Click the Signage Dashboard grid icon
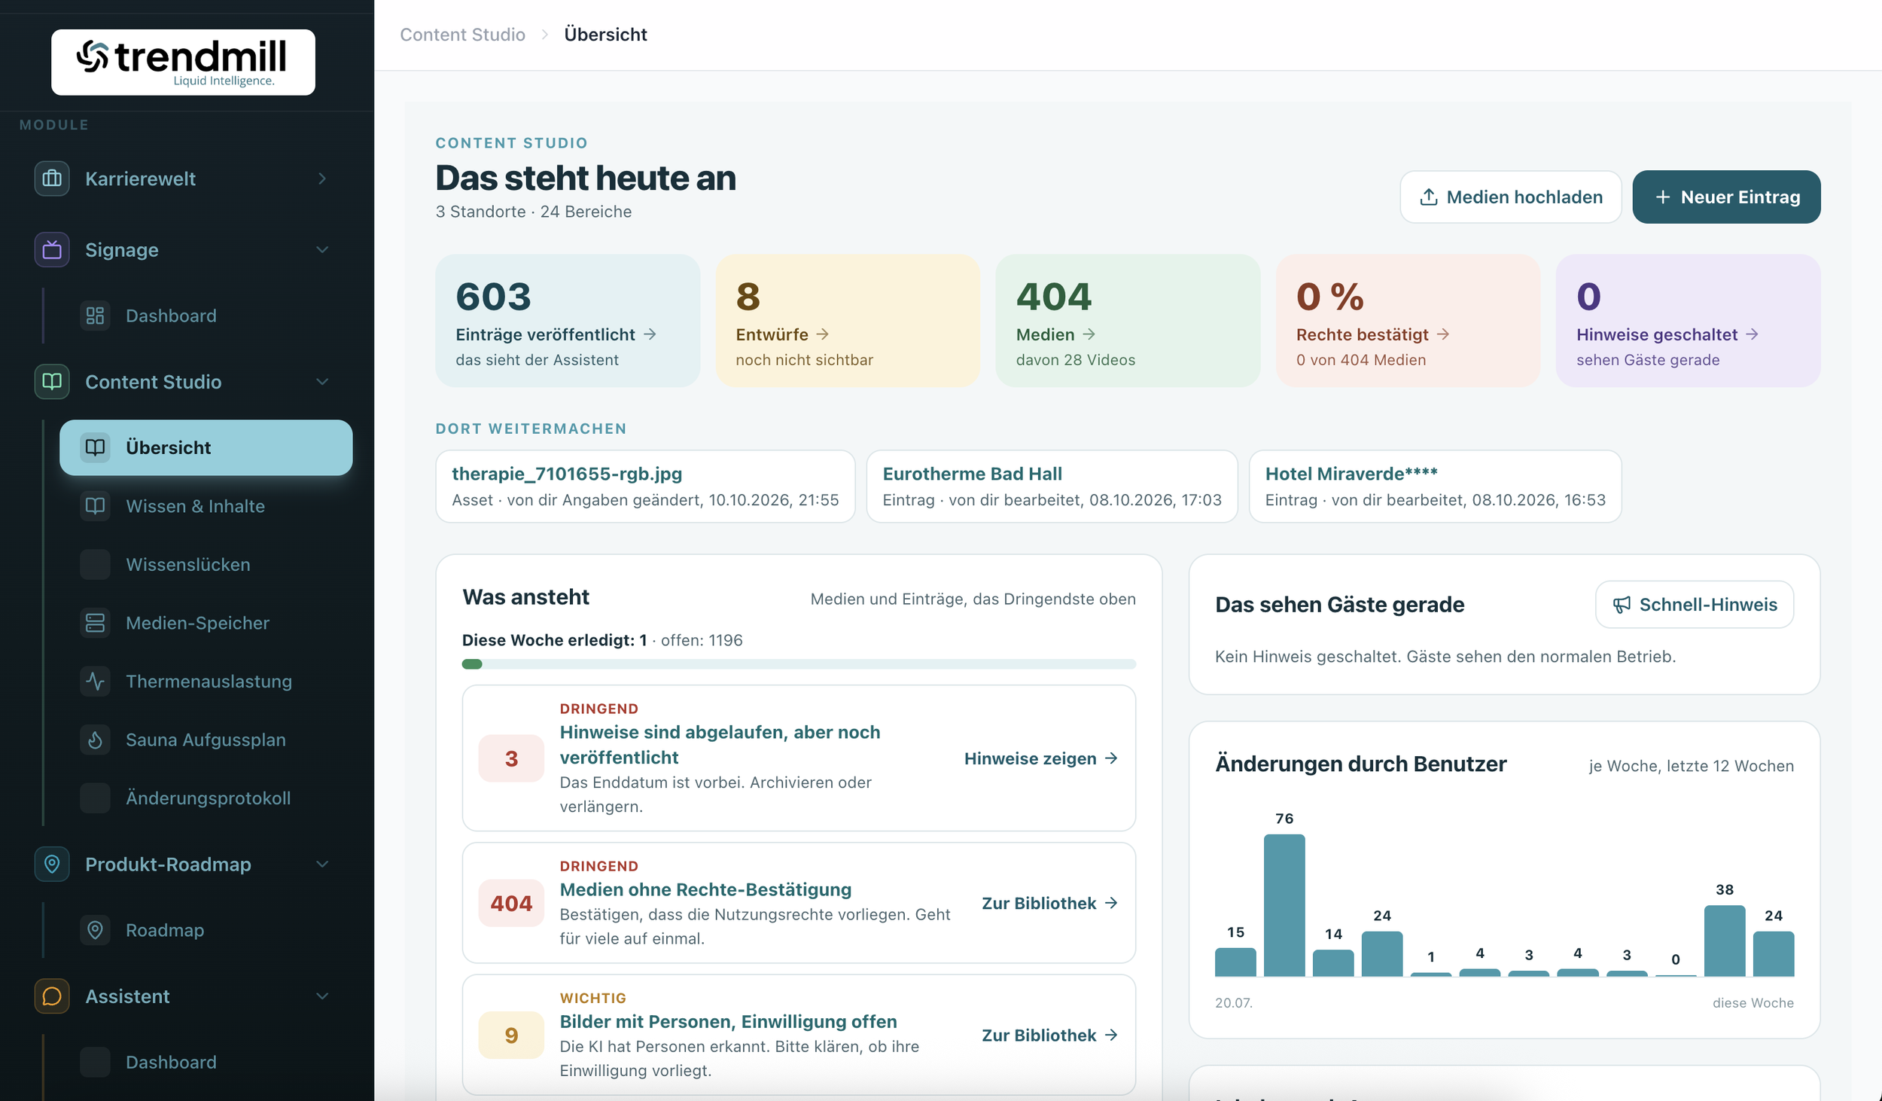This screenshot has width=1882, height=1101. pyautogui.click(x=95, y=316)
